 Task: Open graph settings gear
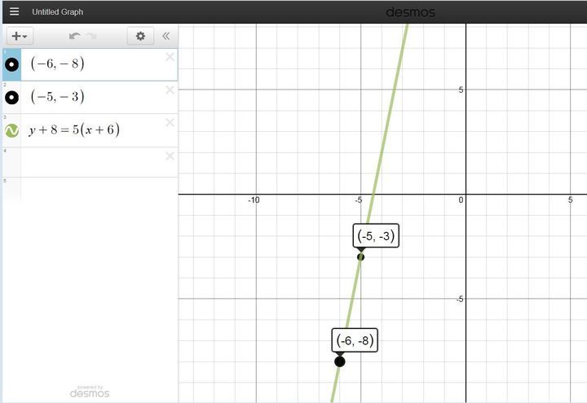coord(140,36)
